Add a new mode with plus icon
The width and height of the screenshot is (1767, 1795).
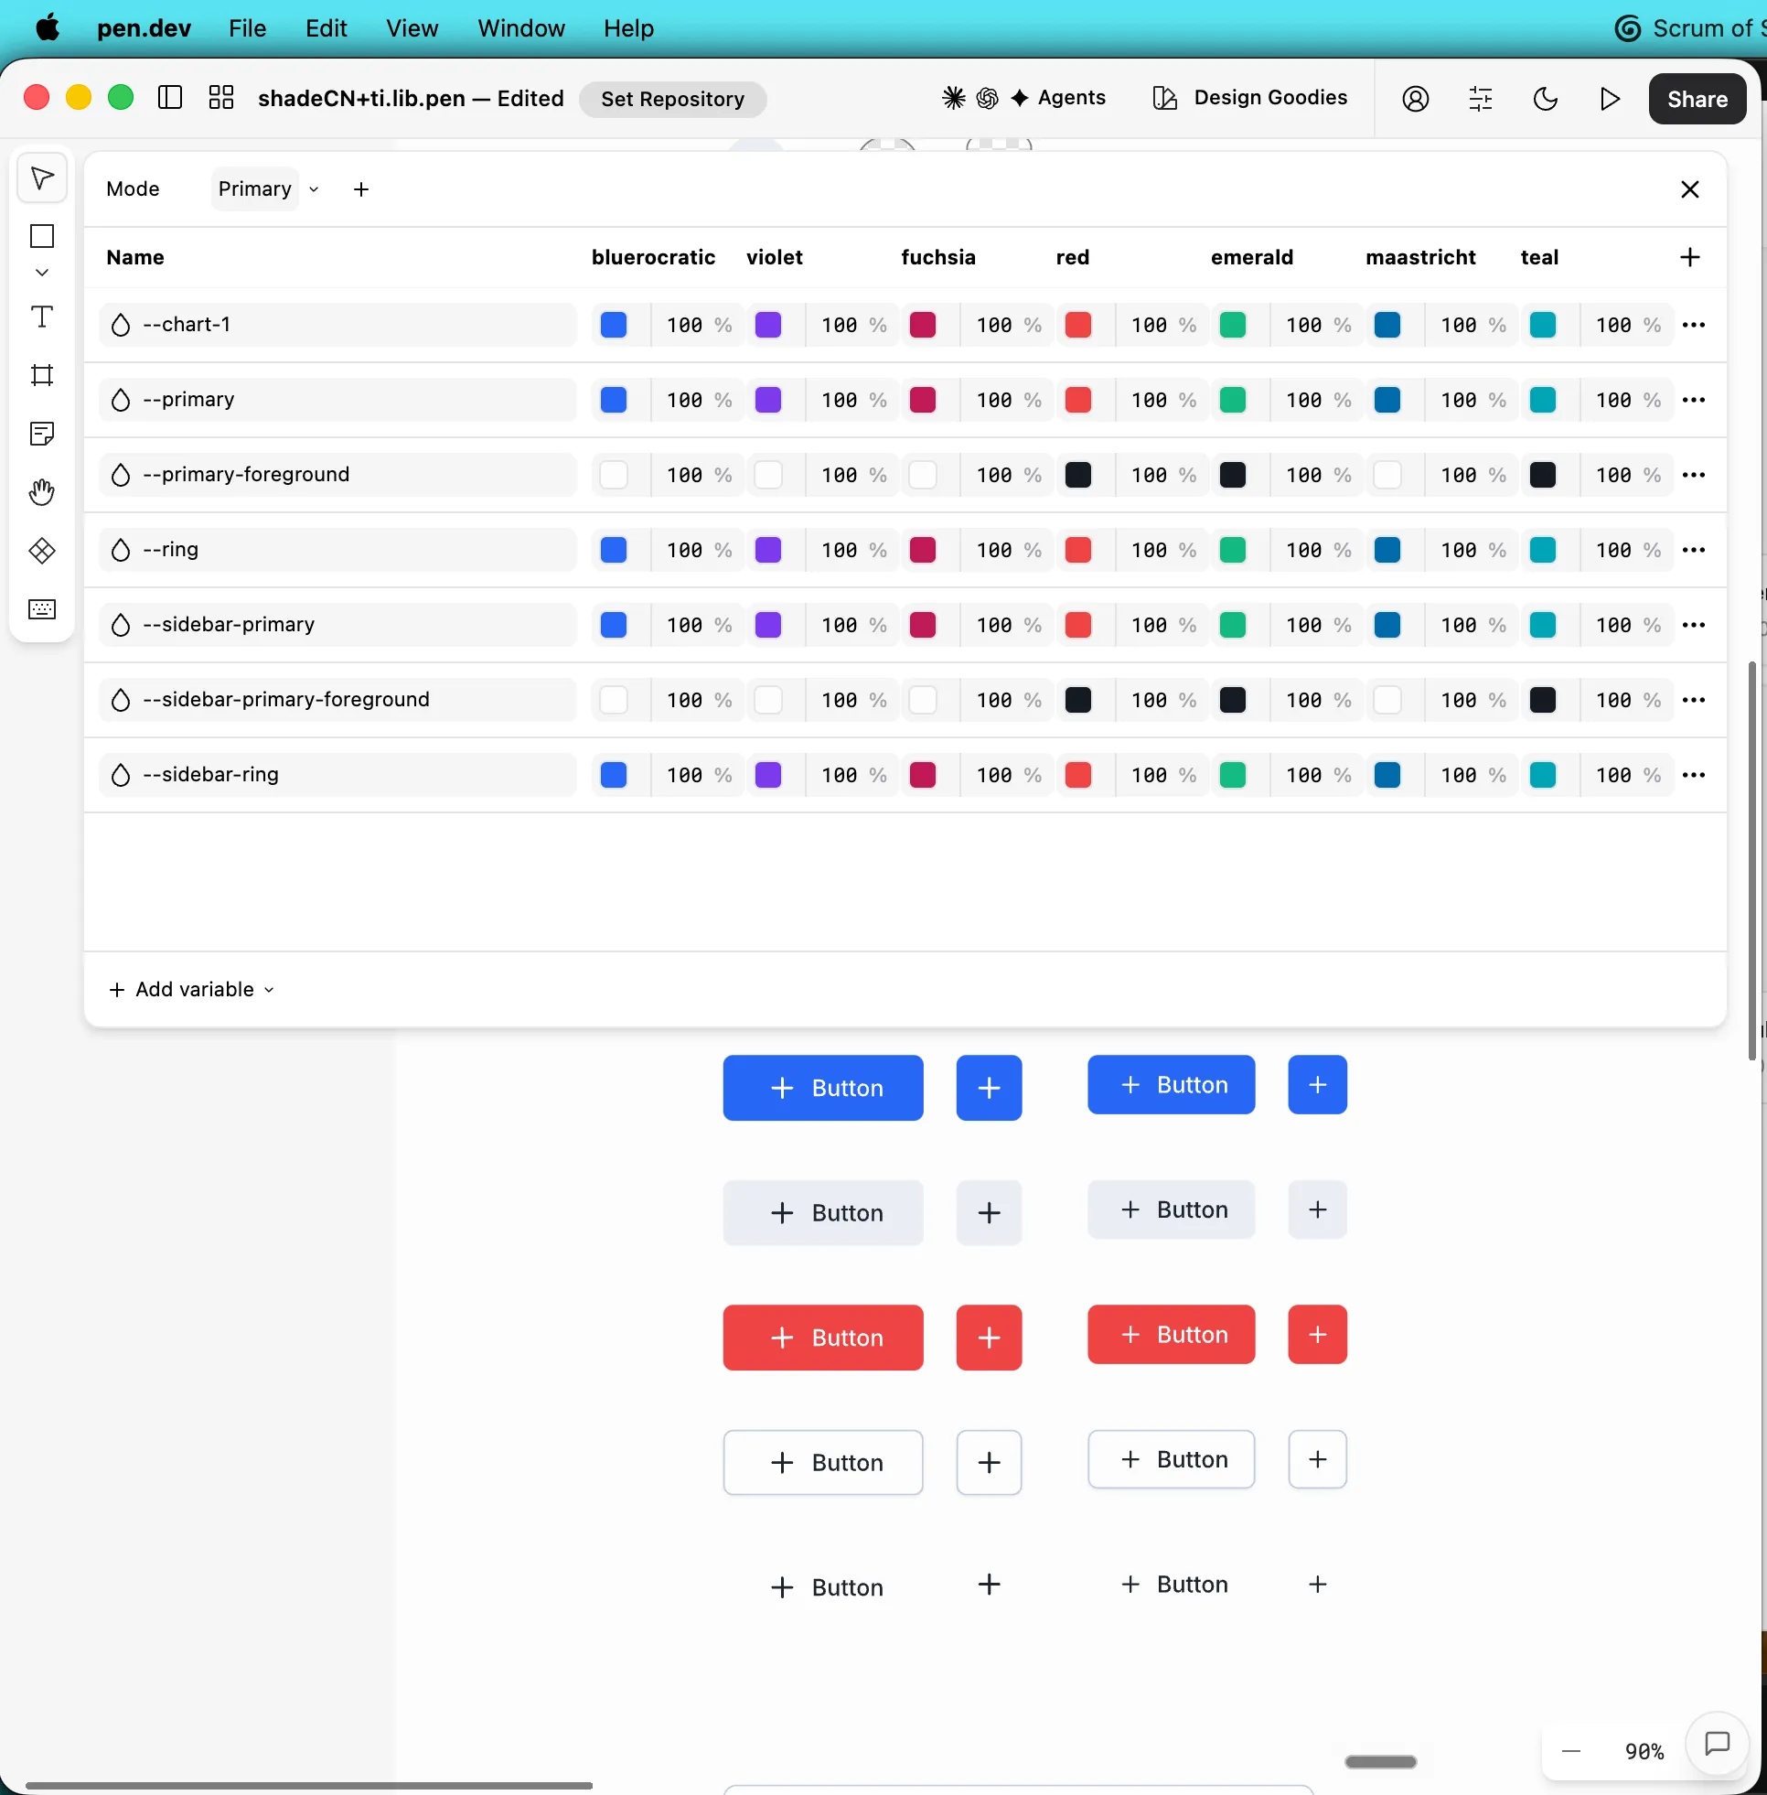tap(361, 189)
